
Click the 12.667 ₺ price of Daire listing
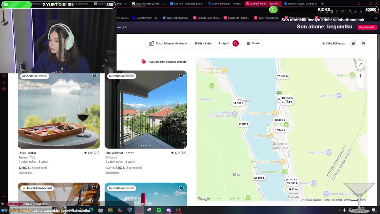point(24,168)
